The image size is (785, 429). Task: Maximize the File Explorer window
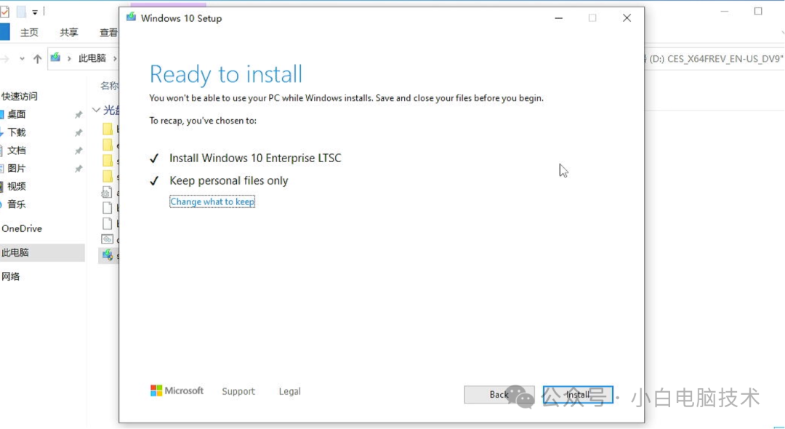(758, 11)
